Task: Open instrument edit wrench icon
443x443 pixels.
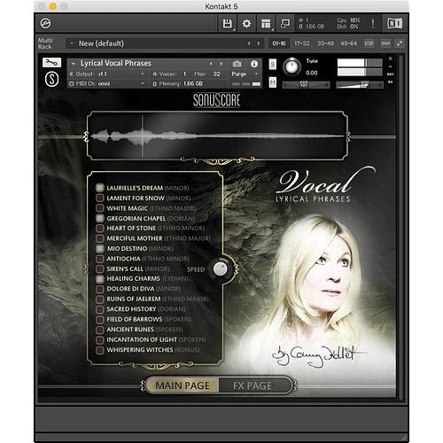Action: tap(51, 63)
